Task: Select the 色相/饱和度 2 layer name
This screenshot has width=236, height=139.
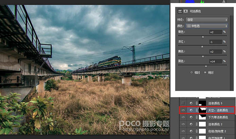Action: click(217, 131)
